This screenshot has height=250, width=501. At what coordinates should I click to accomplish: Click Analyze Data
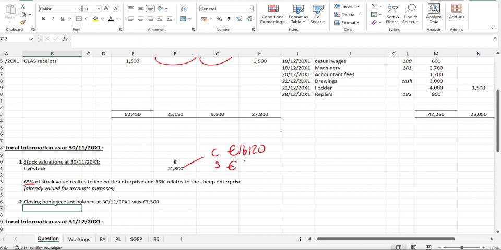point(434,15)
